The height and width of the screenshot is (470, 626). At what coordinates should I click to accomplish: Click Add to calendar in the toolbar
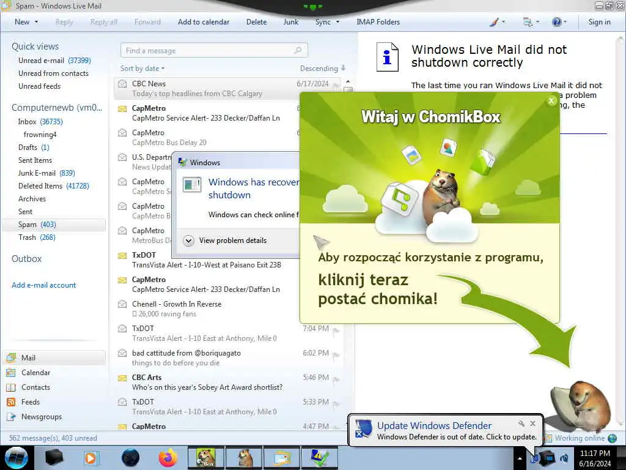pyautogui.click(x=204, y=22)
